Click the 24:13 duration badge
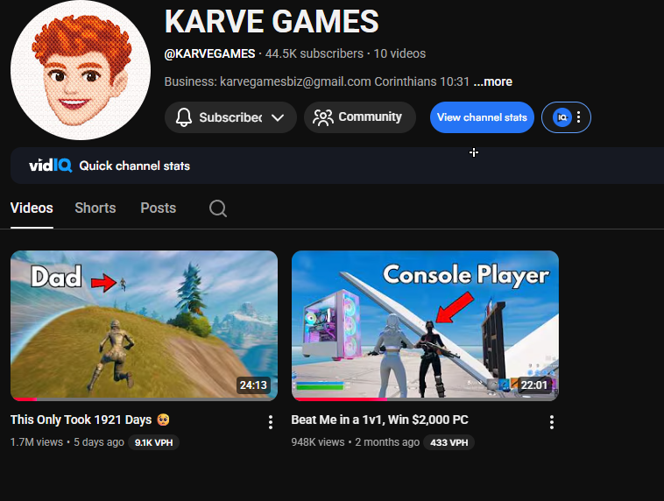664x501 pixels. pyautogui.click(x=253, y=385)
